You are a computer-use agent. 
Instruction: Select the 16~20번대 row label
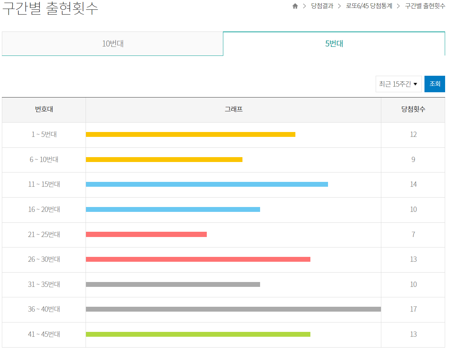[x=44, y=210]
